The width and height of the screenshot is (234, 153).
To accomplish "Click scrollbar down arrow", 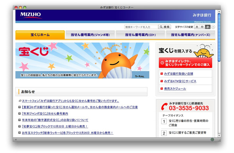I will 219,135.
